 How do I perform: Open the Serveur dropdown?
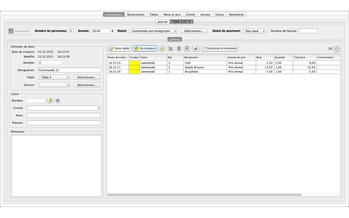(x=54, y=85)
